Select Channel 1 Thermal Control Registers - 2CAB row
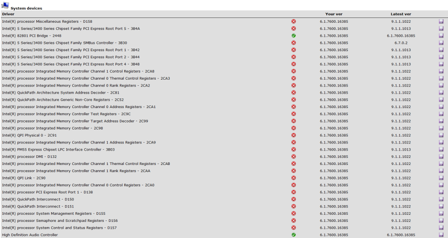This screenshot has height=238, width=448. [x=224, y=164]
